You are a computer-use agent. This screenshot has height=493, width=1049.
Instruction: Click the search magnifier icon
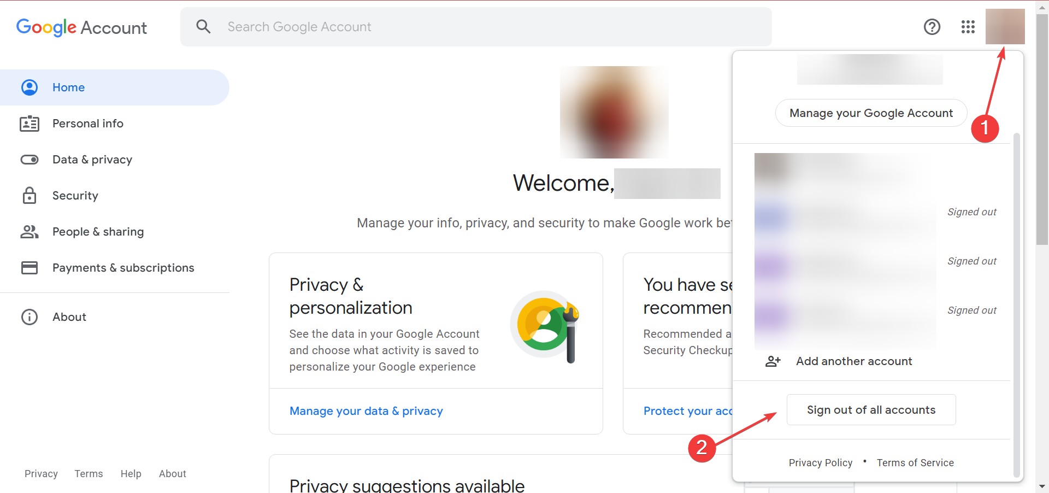203,26
